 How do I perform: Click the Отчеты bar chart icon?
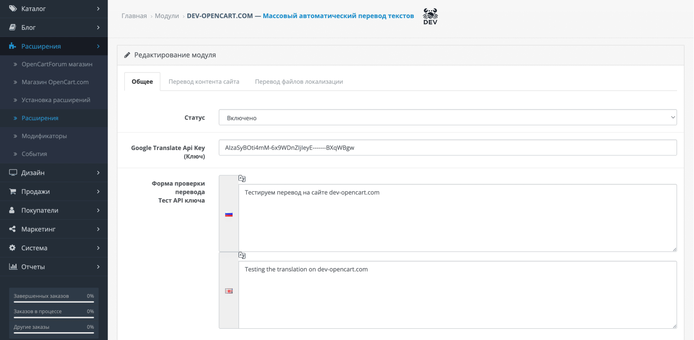tap(13, 267)
